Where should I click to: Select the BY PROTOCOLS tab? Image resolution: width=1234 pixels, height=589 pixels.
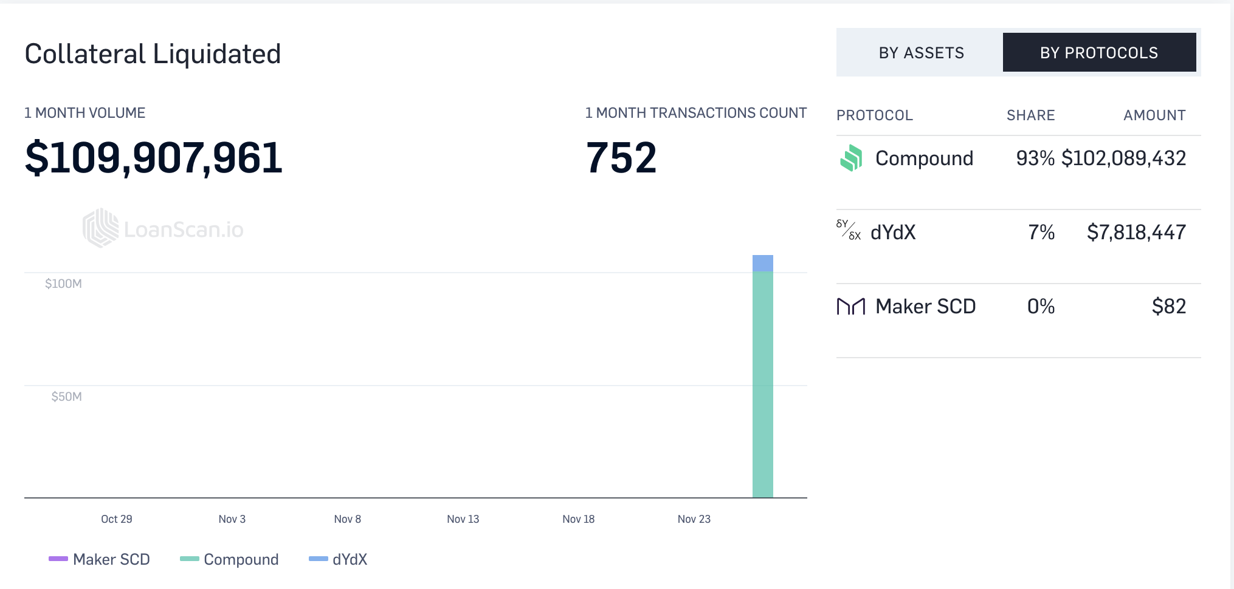click(1099, 53)
